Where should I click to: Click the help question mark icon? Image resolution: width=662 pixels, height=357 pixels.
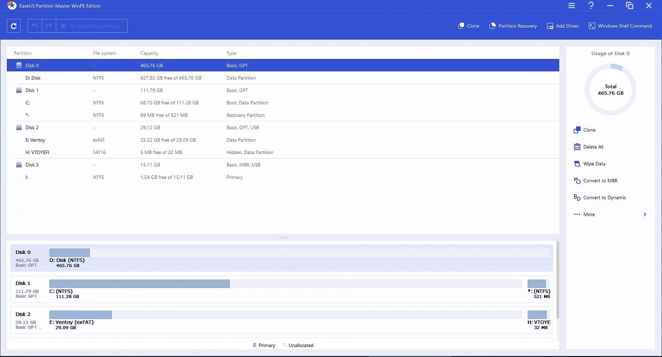point(591,6)
